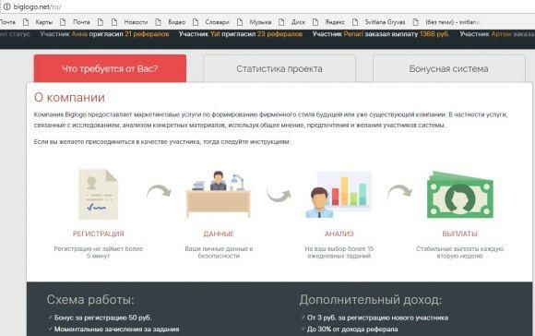This screenshot has height=336, width=535.
Task: Click ticker text Penari заказал выплату 1368 руб.
Action: [x=381, y=34]
